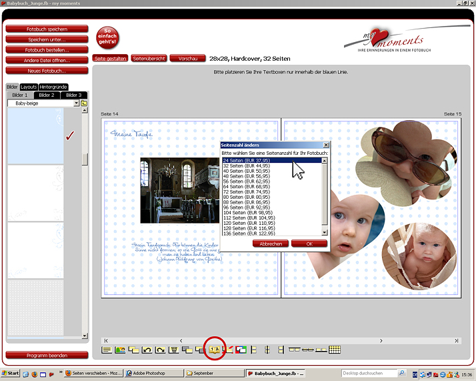The height and width of the screenshot is (381, 476).
Task: Open the Baby-beige background dropdown
Action: (77, 103)
